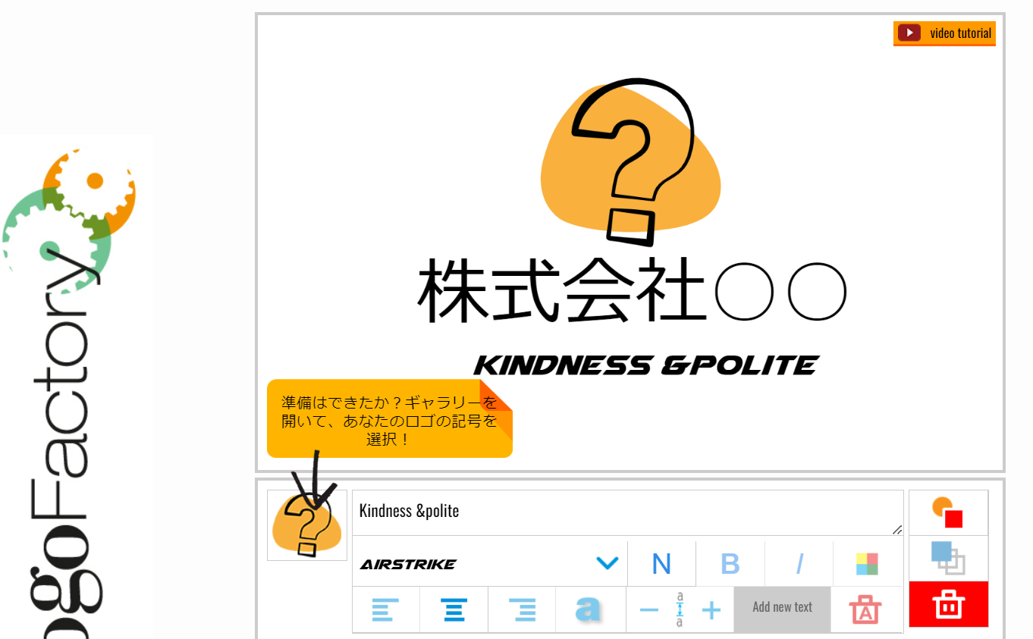This screenshot has height=639, width=1033.
Task: Select the 株式会社○○ text on the canvas
Action: coord(631,292)
